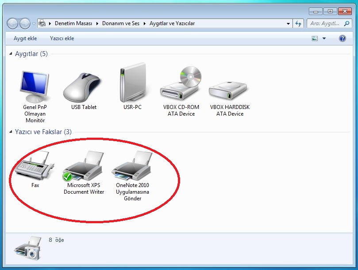Go back with the back arrow button
Image resolution: width=358 pixels, height=270 pixels.
click(12, 23)
